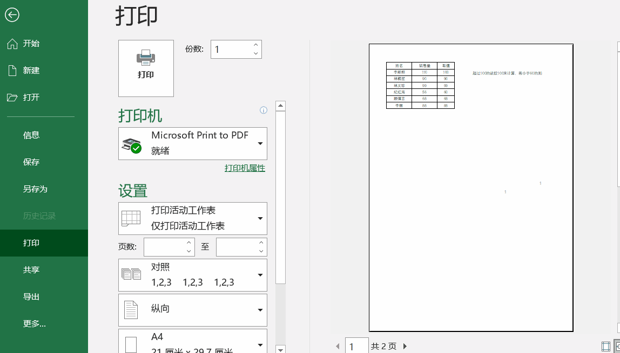620x353 pixels.
Task: Decrease the ending page number
Action: 261,251
